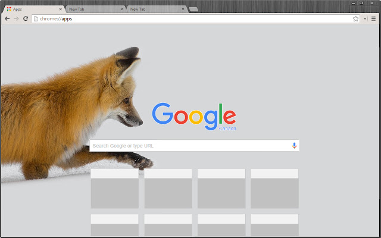Open a new tab with the new tab button
The width and height of the screenshot is (381, 238).
click(x=193, y=10)
